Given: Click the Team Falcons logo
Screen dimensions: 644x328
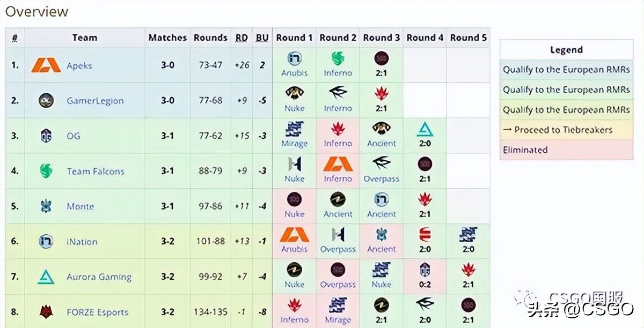Looking at the screenshot, I should [46, 171].
